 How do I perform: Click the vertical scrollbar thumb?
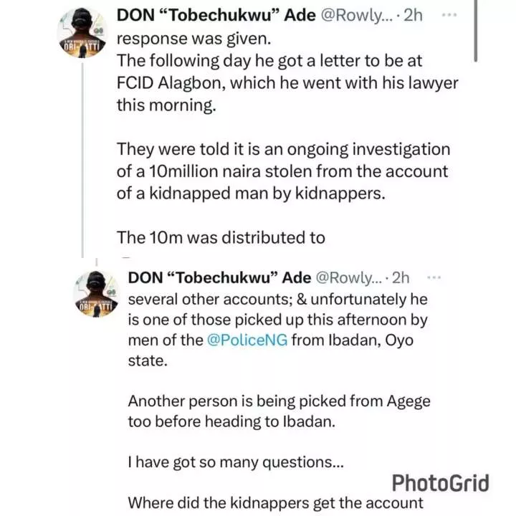[x=476, y=31]
